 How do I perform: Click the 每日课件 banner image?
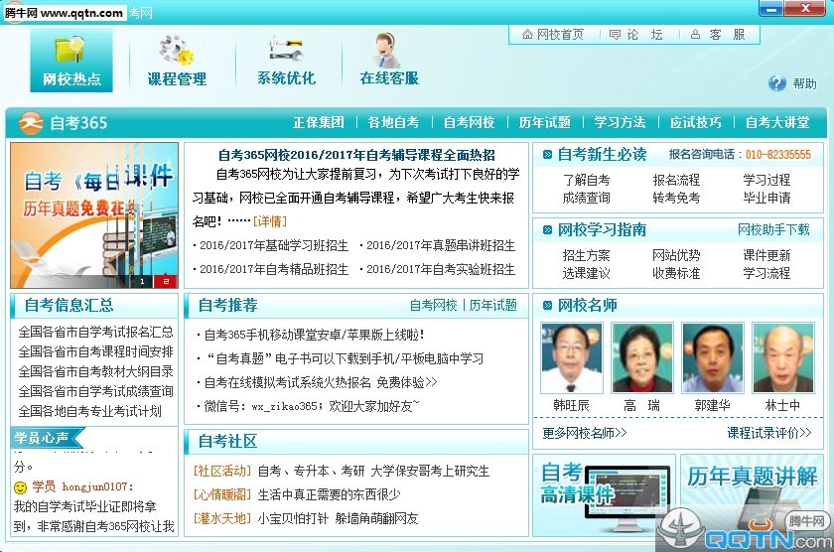pos(94,214)
